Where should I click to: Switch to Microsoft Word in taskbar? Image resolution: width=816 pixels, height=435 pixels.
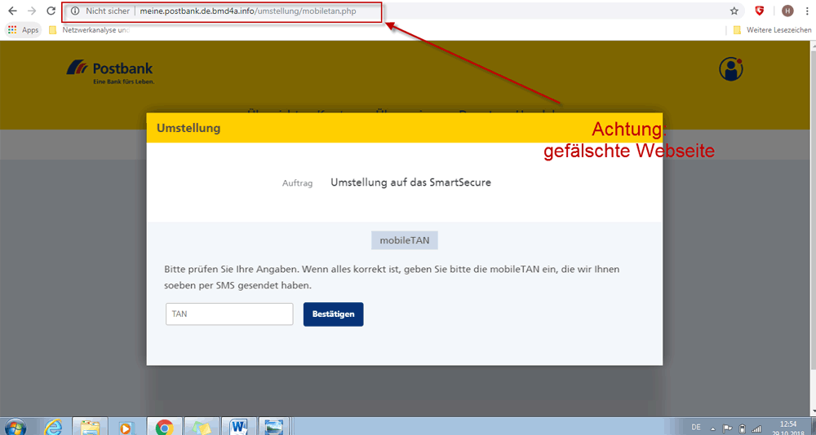point(239,427)
